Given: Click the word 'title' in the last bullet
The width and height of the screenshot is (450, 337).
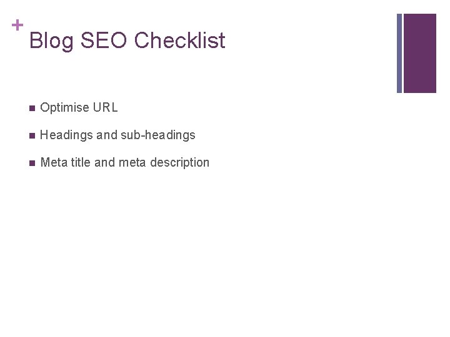Looking at the screenshot, I should click(x=80, y=162).
